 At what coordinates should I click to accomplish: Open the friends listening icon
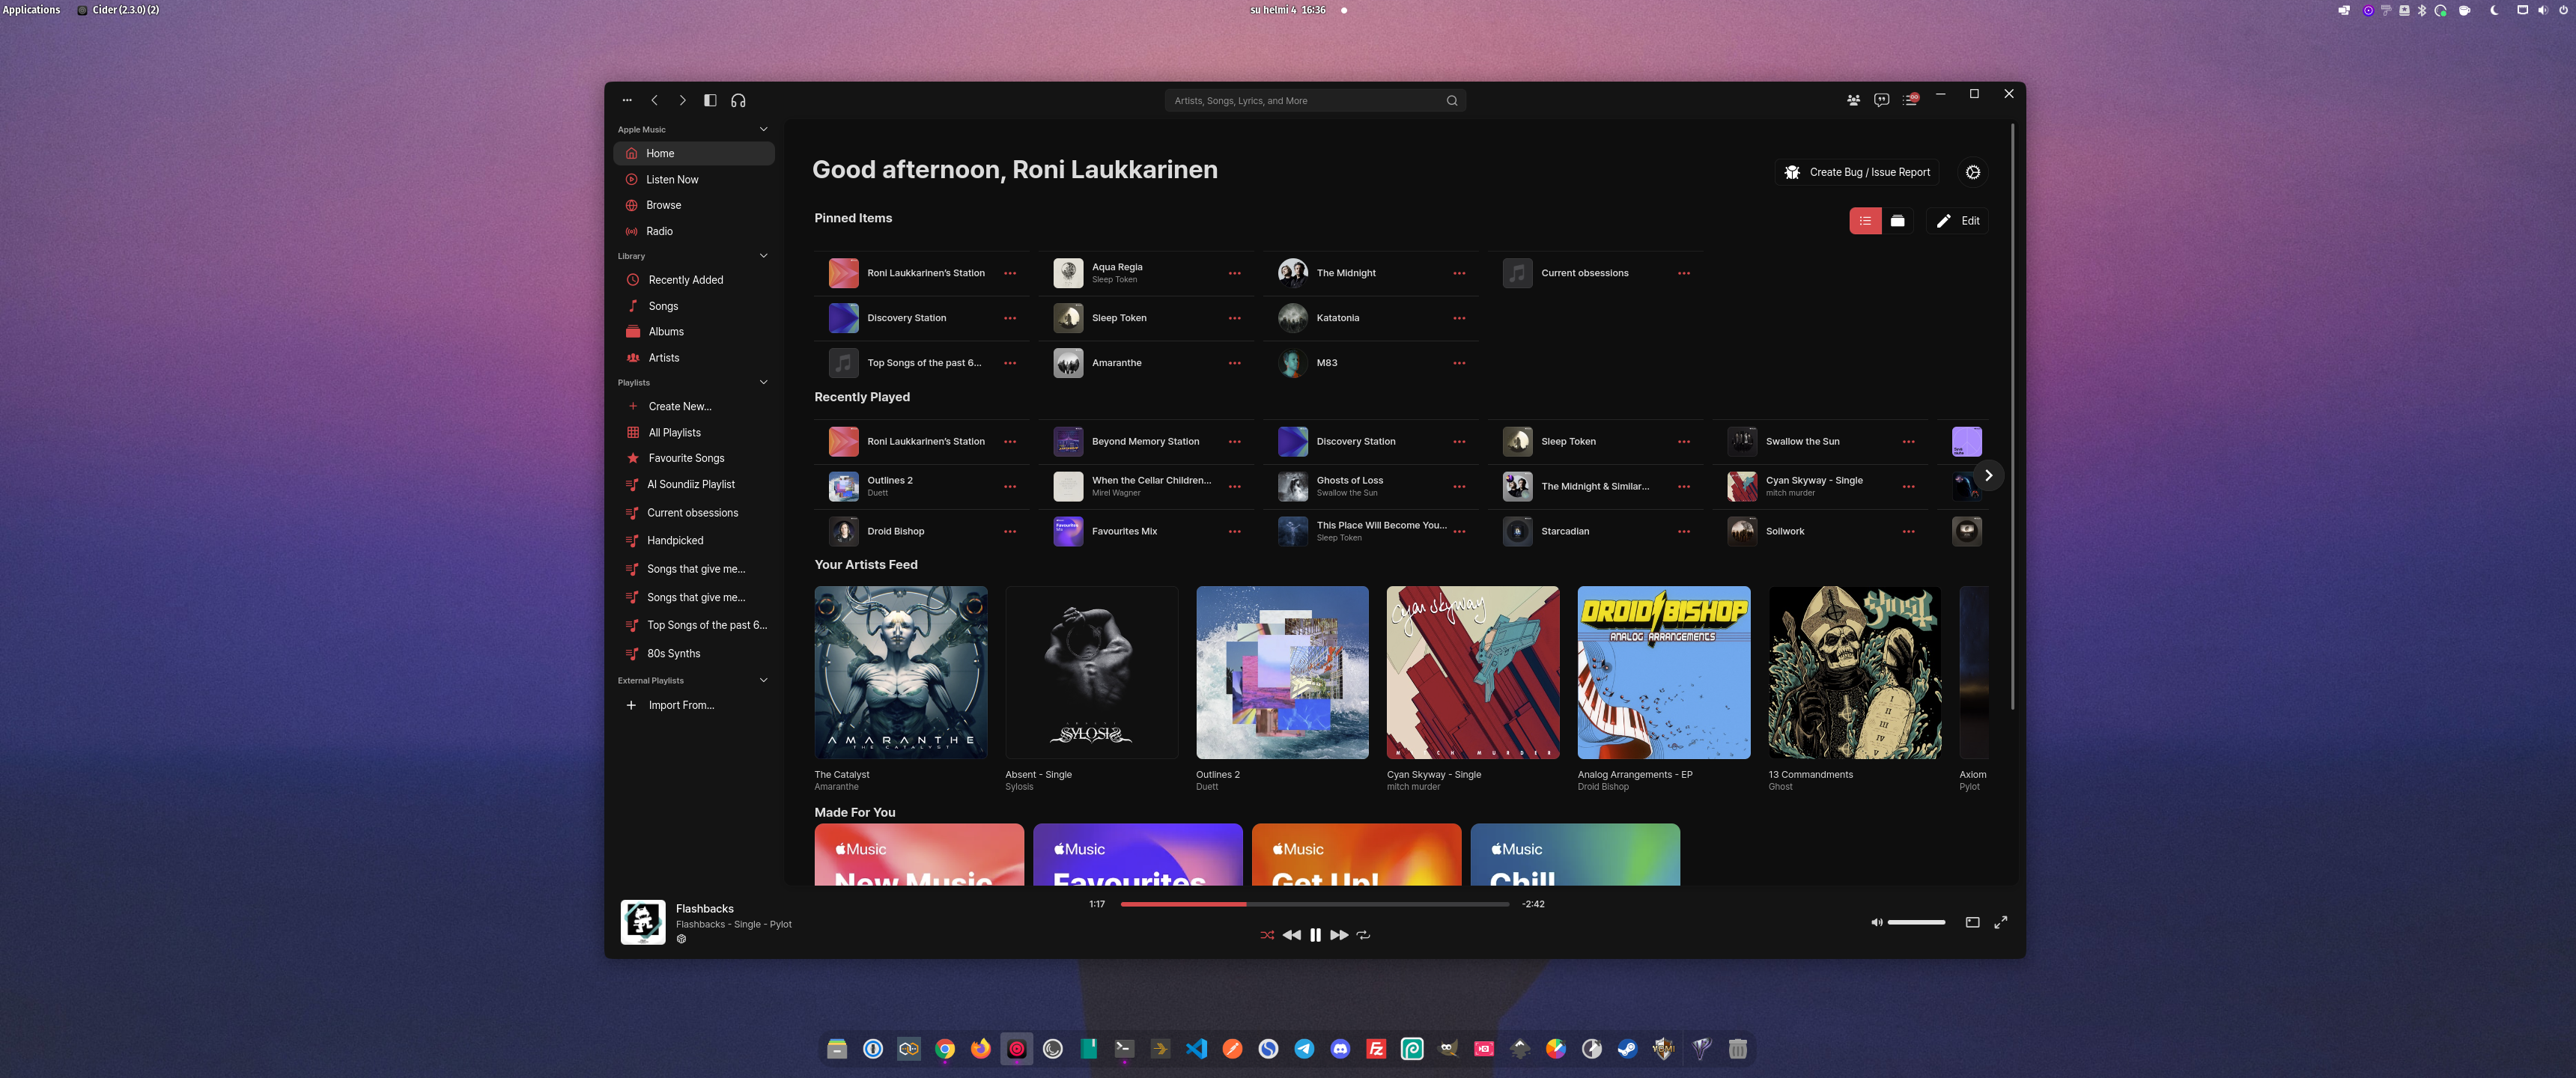[1853, 100]
